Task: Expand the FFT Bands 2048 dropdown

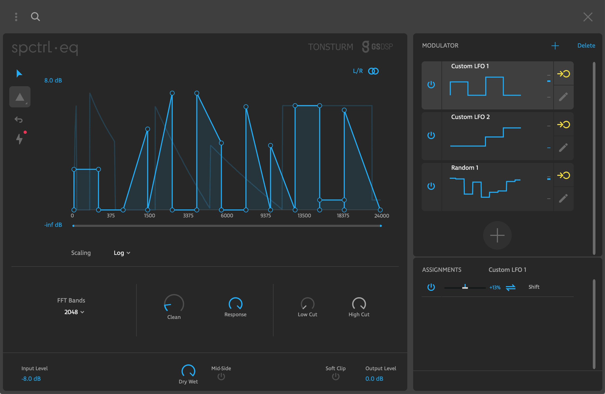Action: [x=74, y=312]
